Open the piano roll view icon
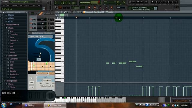The image size is (192, 108). pyautogui.click(x=138, y=2)
